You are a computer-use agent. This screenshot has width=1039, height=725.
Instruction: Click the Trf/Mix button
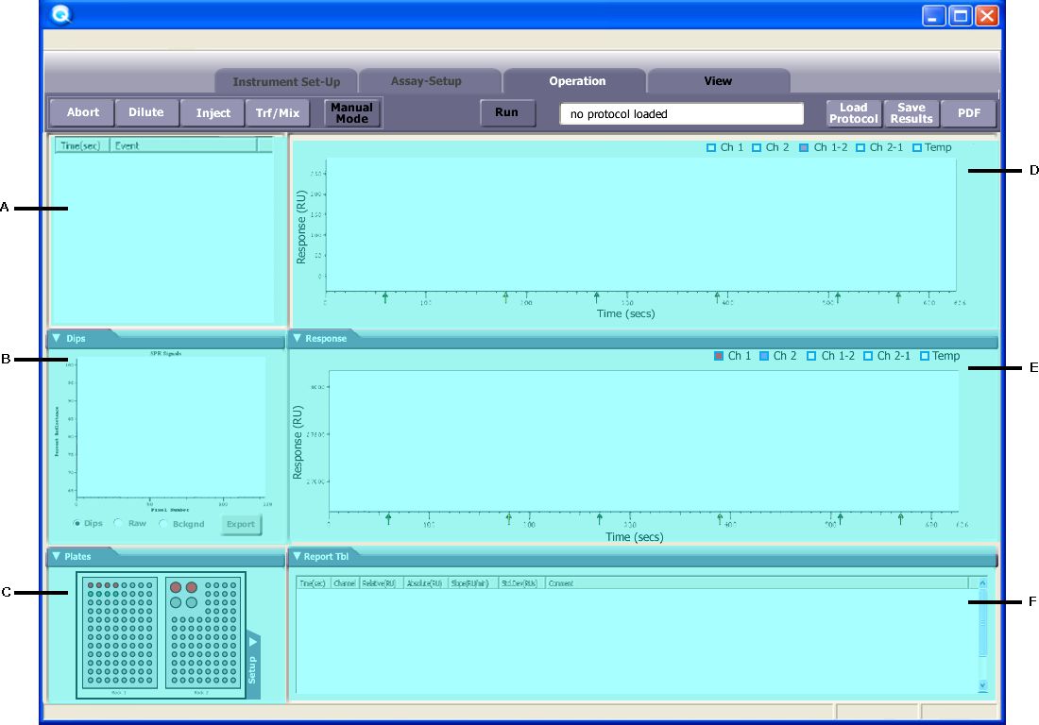pos(278,113)
